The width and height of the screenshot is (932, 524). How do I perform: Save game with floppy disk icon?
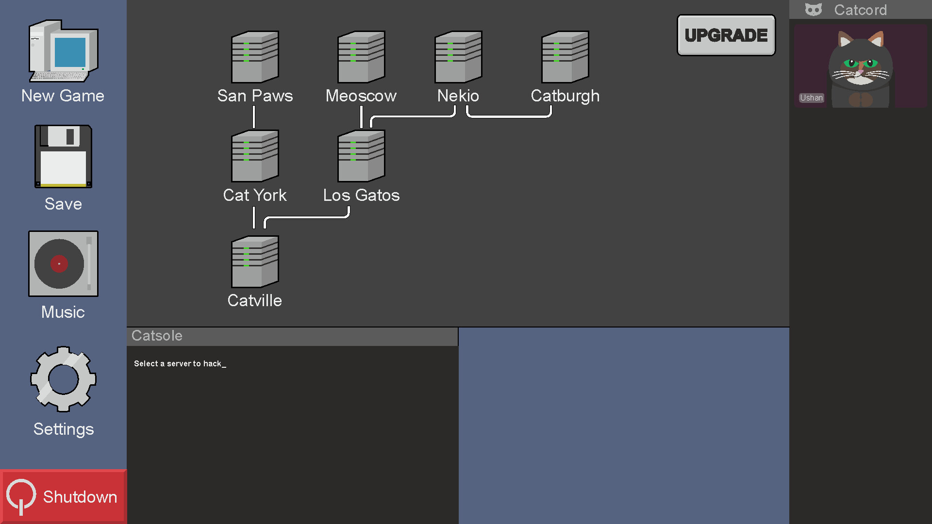[63, 156]
